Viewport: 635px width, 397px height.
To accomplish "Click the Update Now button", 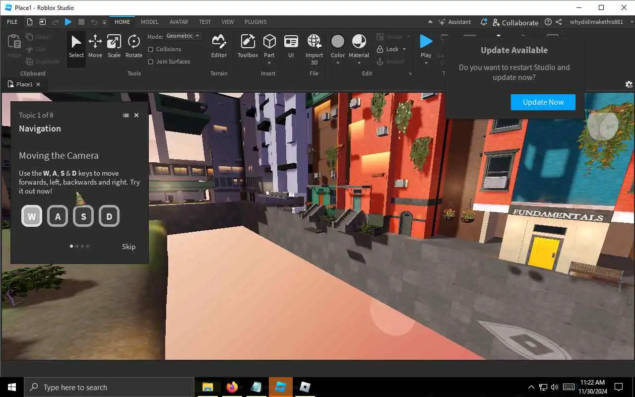I will click(x=543, y=102).
